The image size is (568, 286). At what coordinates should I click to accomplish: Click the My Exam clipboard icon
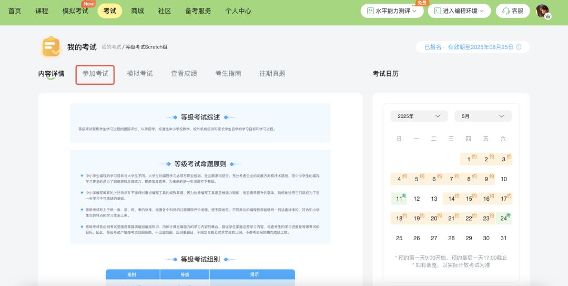coord(51,47)
